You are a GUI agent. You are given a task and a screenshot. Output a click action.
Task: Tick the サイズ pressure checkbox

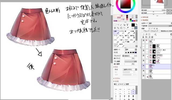[119, 84]
